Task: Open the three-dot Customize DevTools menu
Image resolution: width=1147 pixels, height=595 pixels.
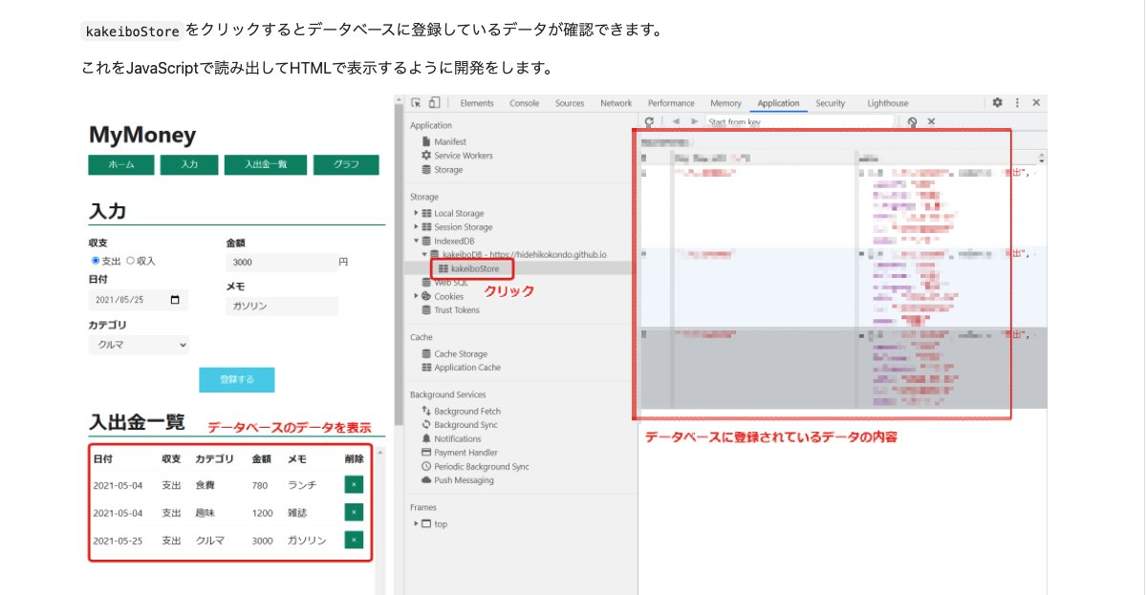Action: click(x=1016, y=103)
